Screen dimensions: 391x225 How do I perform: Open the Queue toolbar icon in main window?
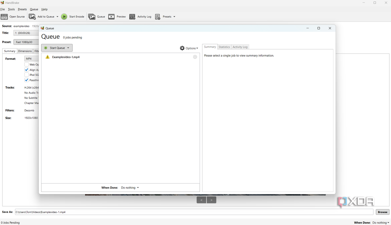pyautogui.click(x=92, y=17)
